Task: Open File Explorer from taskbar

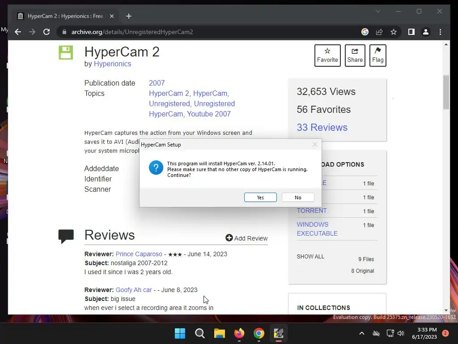Action: pos(219,333)
